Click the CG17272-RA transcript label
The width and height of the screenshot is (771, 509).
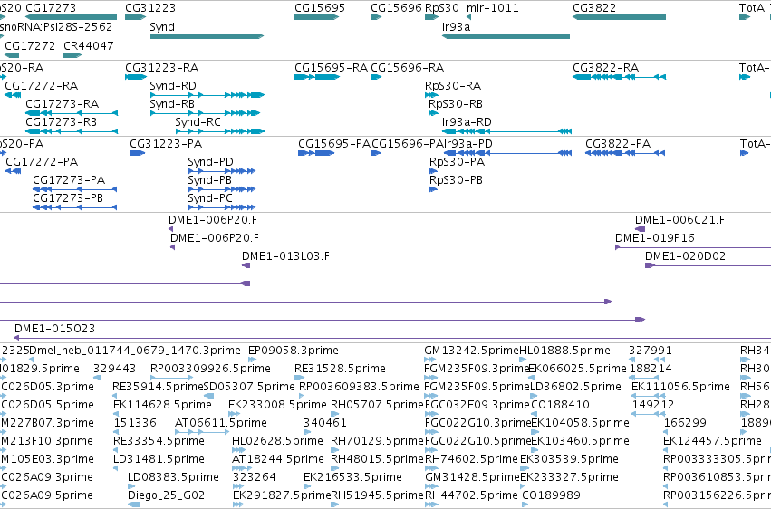click(x=42, y=86)
